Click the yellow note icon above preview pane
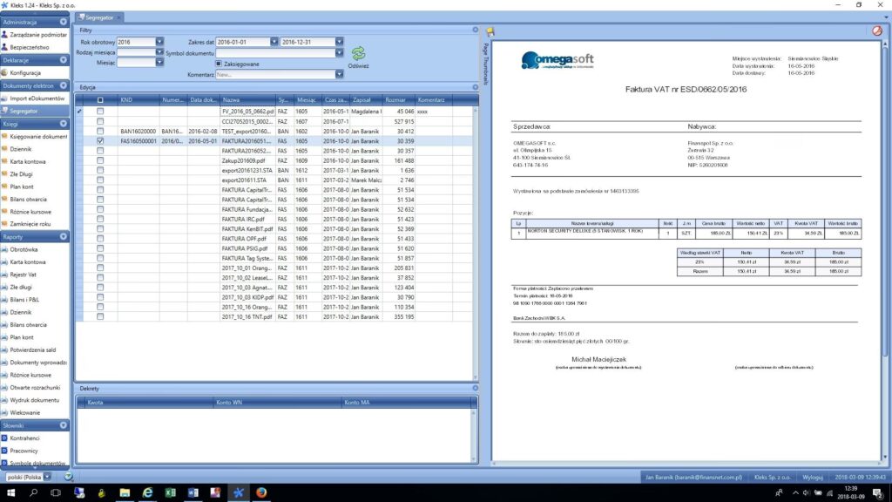The image size is (892, 502). coord(490,32)
